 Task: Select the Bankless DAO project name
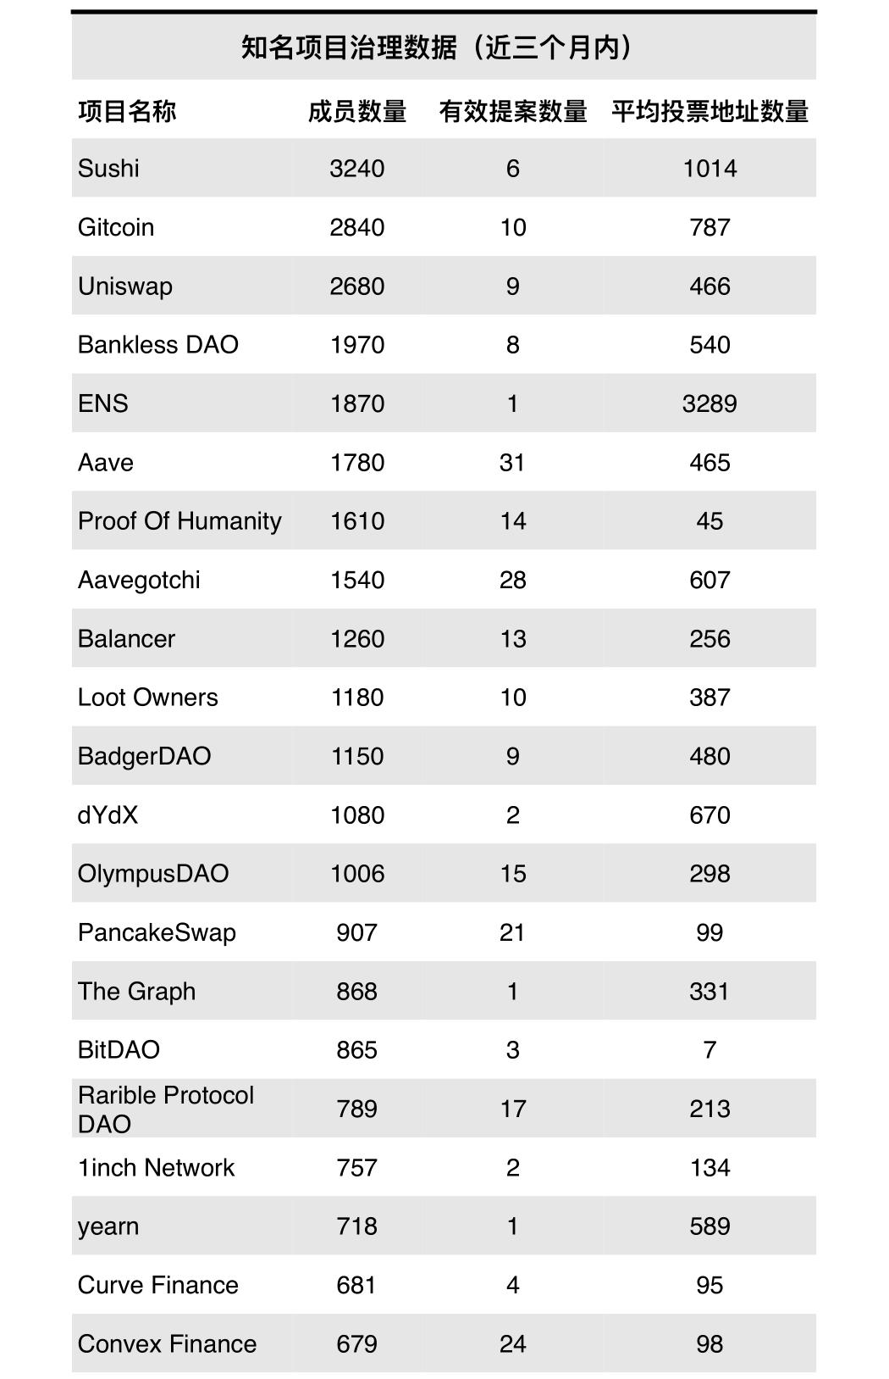coord(158,345)
